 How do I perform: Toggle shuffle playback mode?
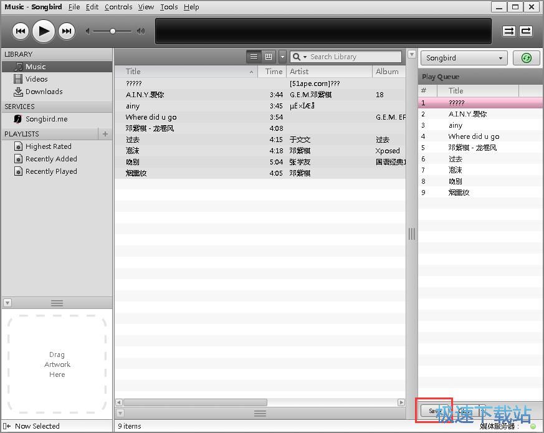[x=509, y=31]
